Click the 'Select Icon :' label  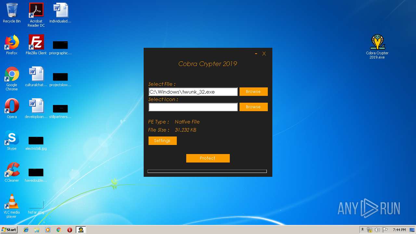click(163, 99)
